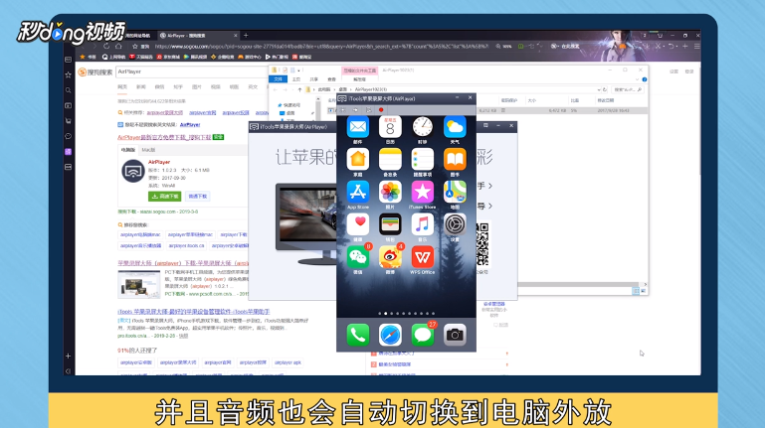Tap the Messages icon with 27 badge
765x428 pixels.
422,335
